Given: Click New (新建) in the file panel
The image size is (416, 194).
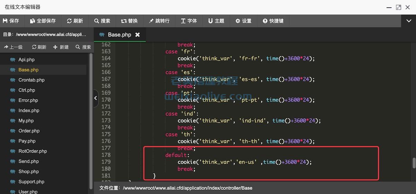Looking at the screenshot, I should (x=61, y=47).
